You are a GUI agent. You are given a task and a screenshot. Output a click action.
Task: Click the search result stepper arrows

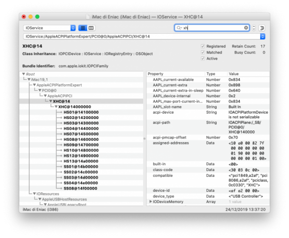click(x=254, y=28)
